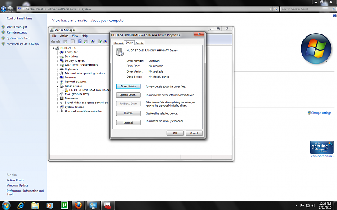The height and width of the screenshot is (210, 337).
Task: Open address bar history dropdown arrow
Action: (x=270, y=9)
